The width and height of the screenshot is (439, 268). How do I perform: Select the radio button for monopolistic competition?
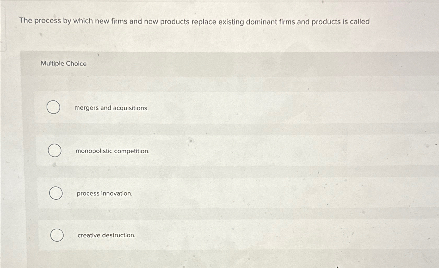click(x=54, y=151)
